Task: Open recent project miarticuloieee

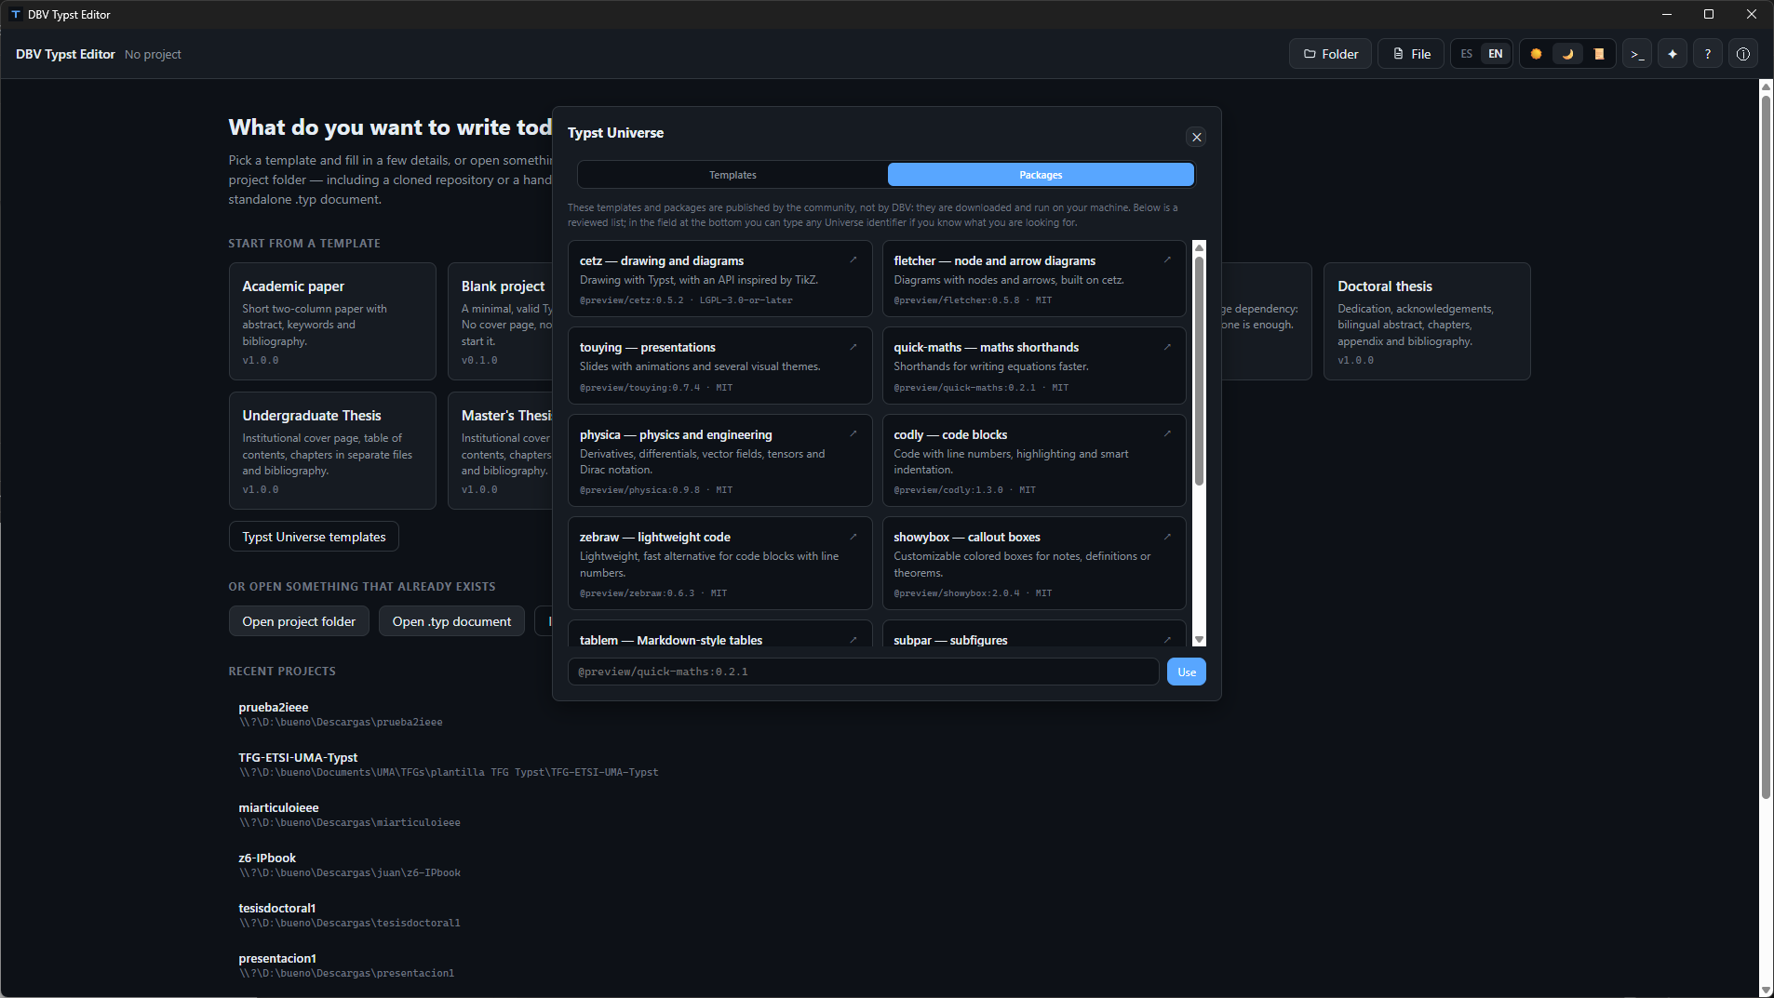Action: 349,815
